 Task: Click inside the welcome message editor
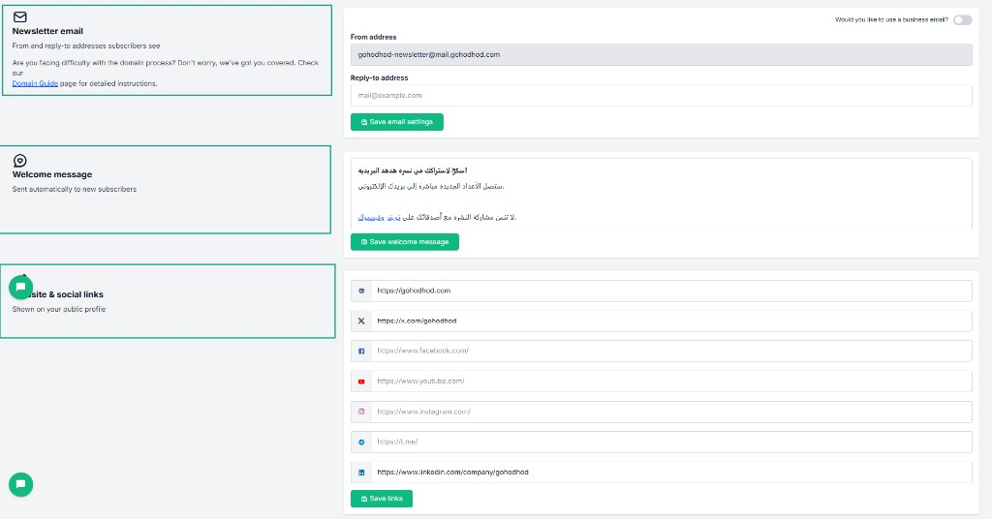661,194
